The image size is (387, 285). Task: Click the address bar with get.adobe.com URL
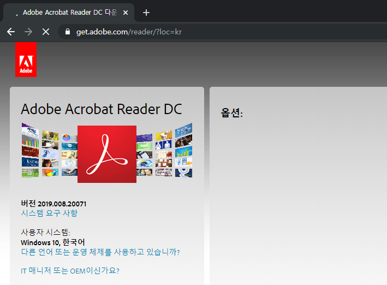click(x=222, y=32)
